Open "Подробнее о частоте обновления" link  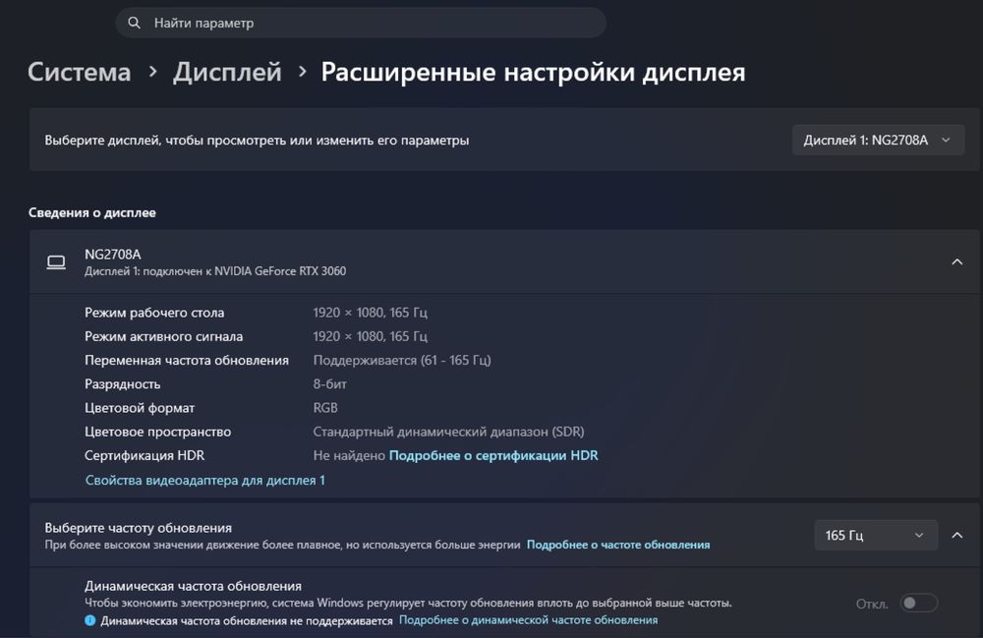click(618, 545)
